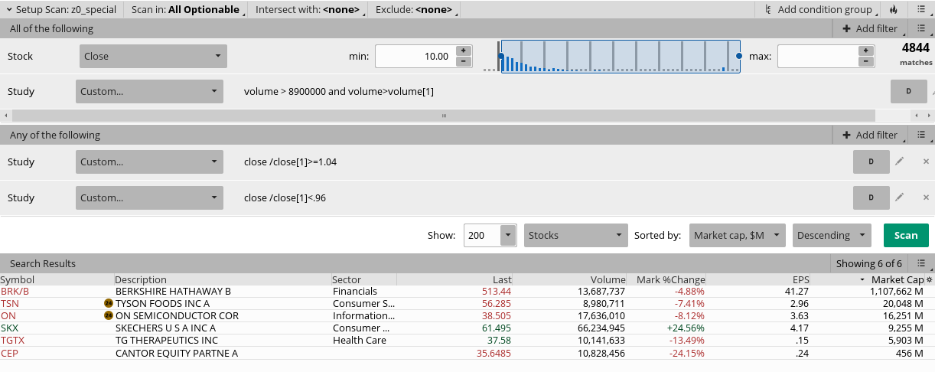Screen dimensions: 935x372
Task: Click the 'Showing 6 of 6' results counter
Action: tap(868, 263)
